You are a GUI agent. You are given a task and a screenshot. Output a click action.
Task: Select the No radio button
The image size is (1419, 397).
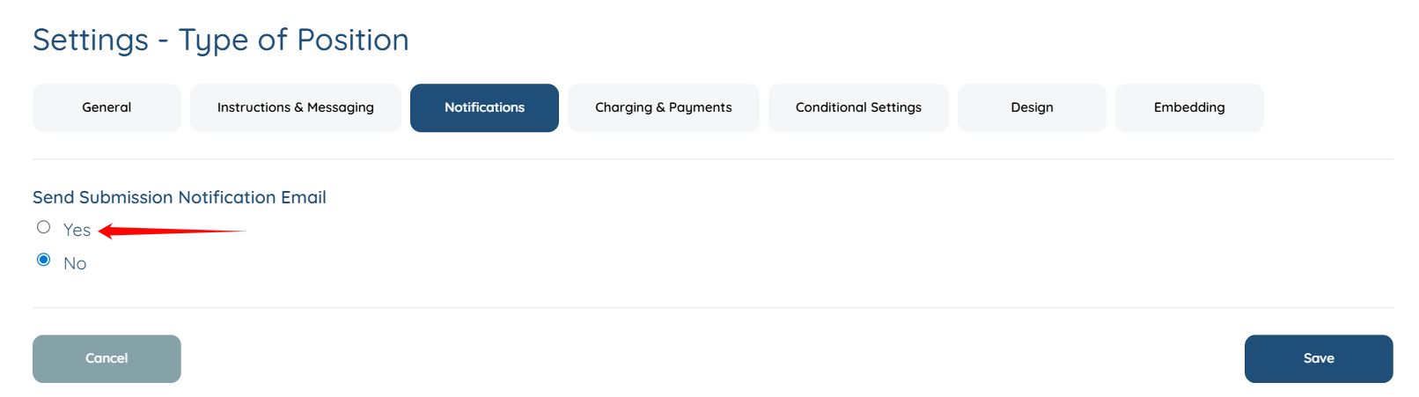pos(44,260)
